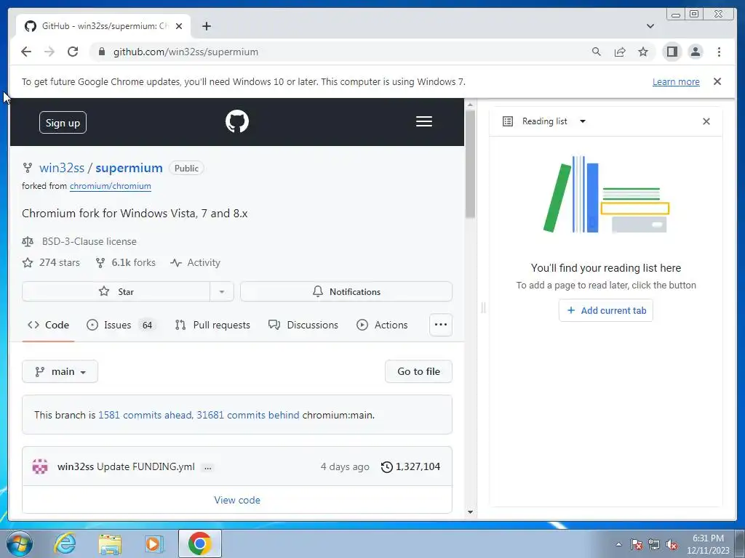Click the Sign up button

tap(63, 122)
